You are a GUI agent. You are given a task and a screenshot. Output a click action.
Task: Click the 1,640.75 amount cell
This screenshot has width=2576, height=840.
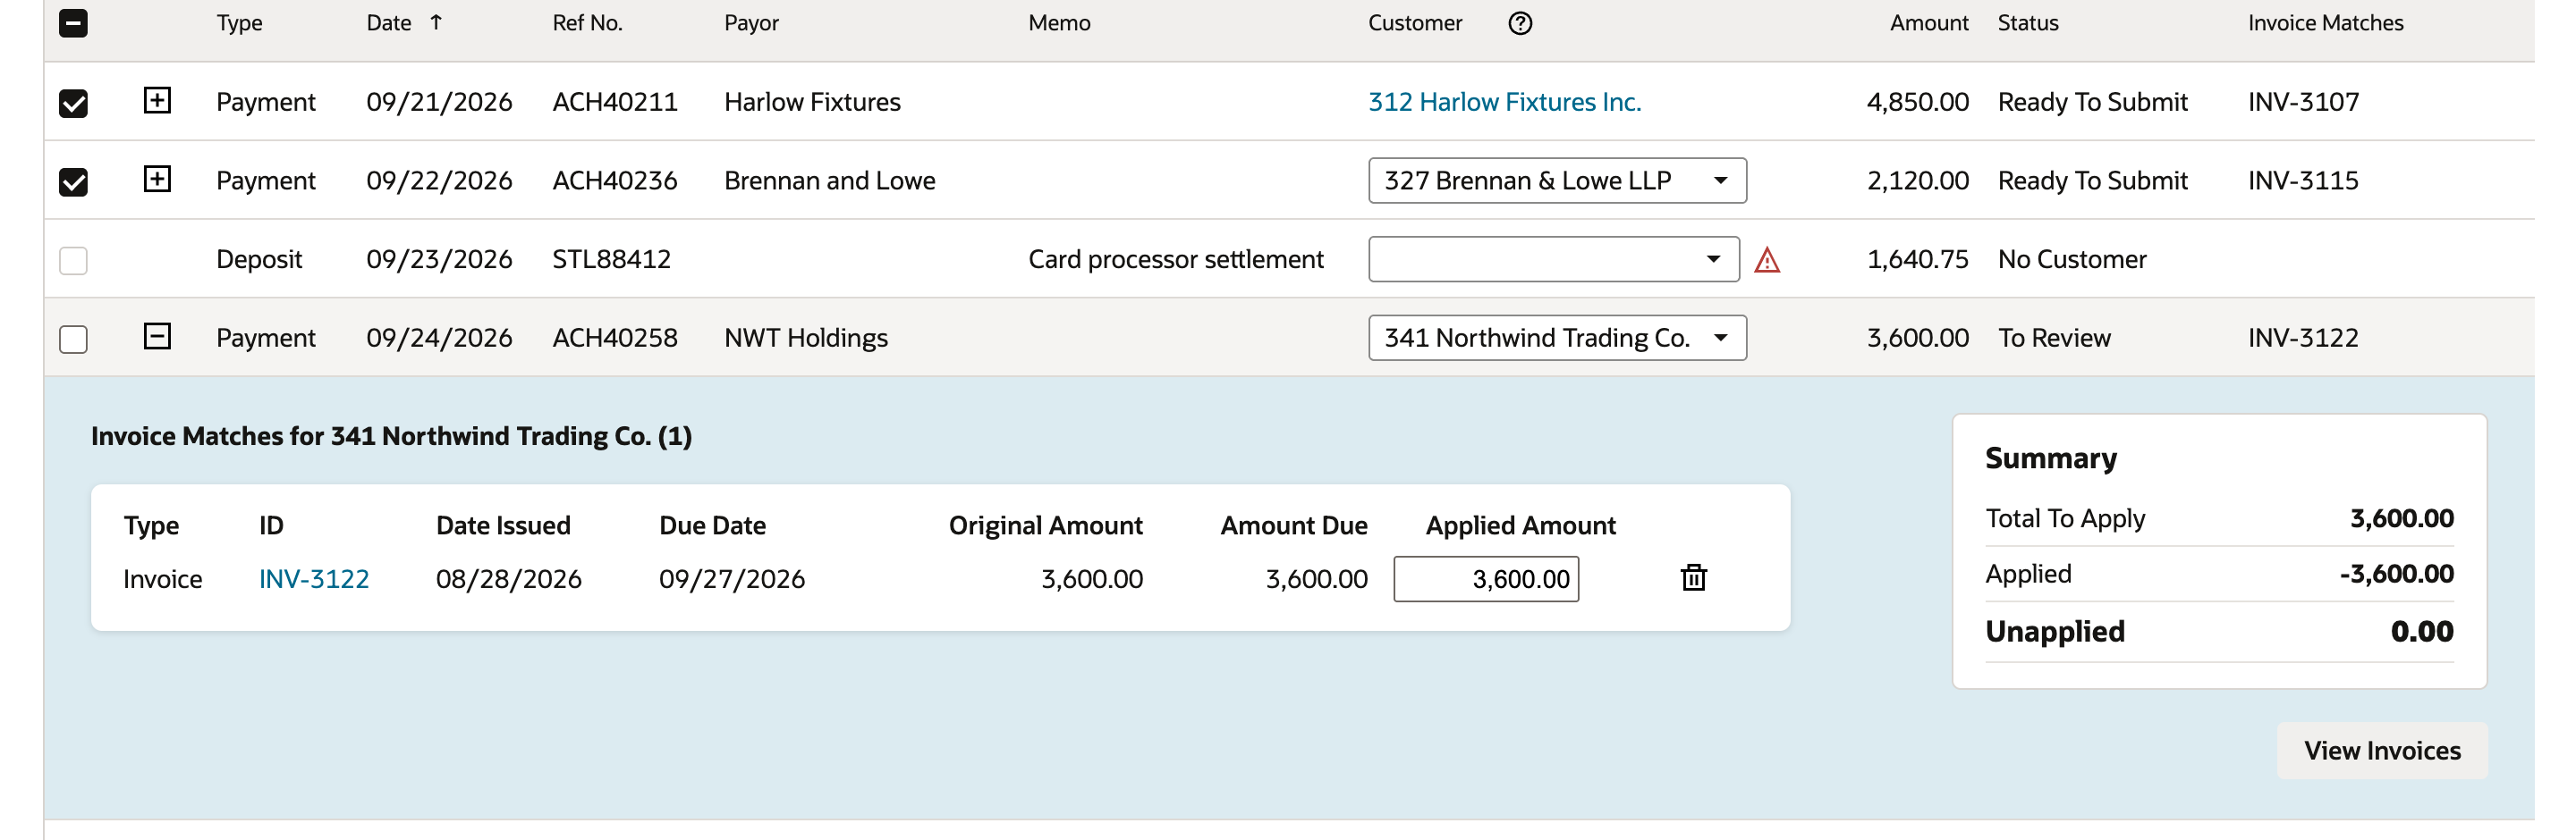click(1917, 260)
